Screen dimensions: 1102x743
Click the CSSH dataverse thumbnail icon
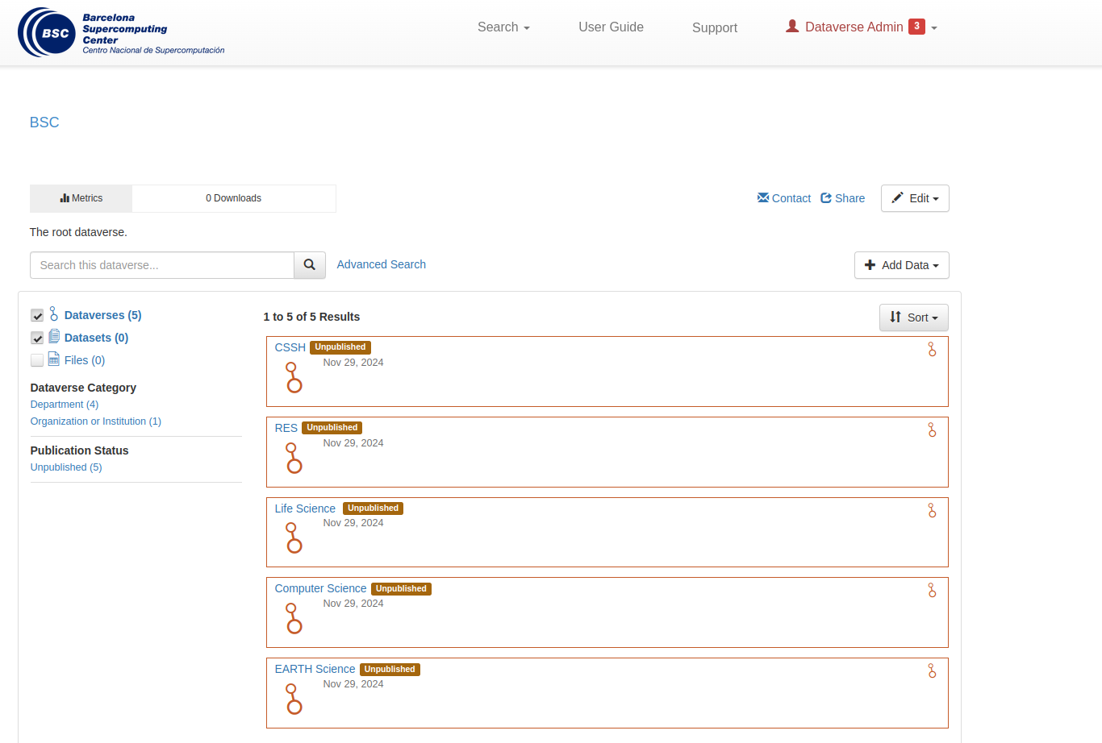(x=294, y=377)
